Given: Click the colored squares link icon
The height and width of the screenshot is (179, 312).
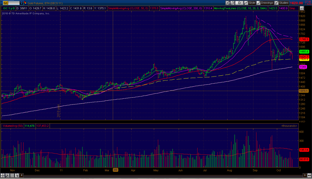Looking at the screenshot, I should pos(25,3).
